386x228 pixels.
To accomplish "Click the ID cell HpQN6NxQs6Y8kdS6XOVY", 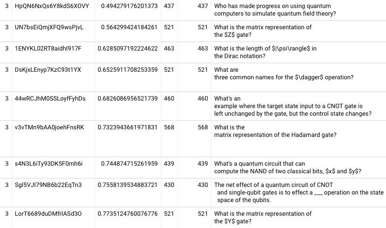I will click(x=52, y=6).
